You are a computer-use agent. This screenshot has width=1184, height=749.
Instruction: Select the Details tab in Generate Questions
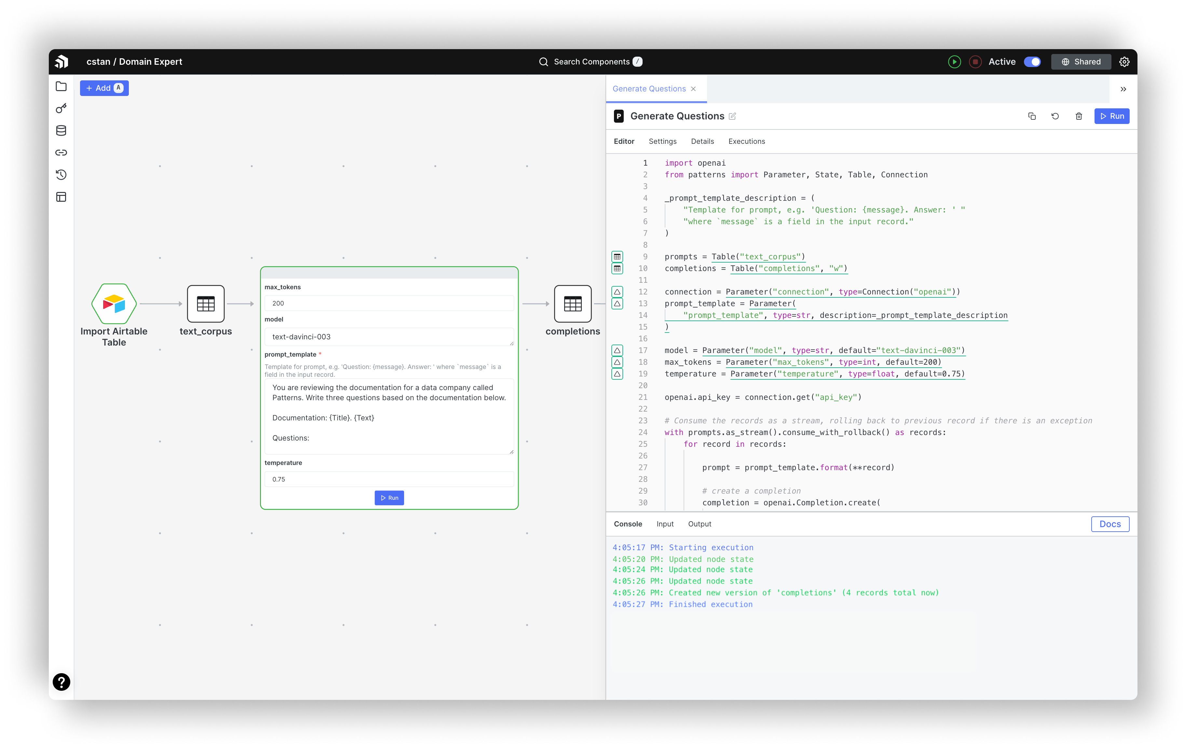(x=701, y=141)
